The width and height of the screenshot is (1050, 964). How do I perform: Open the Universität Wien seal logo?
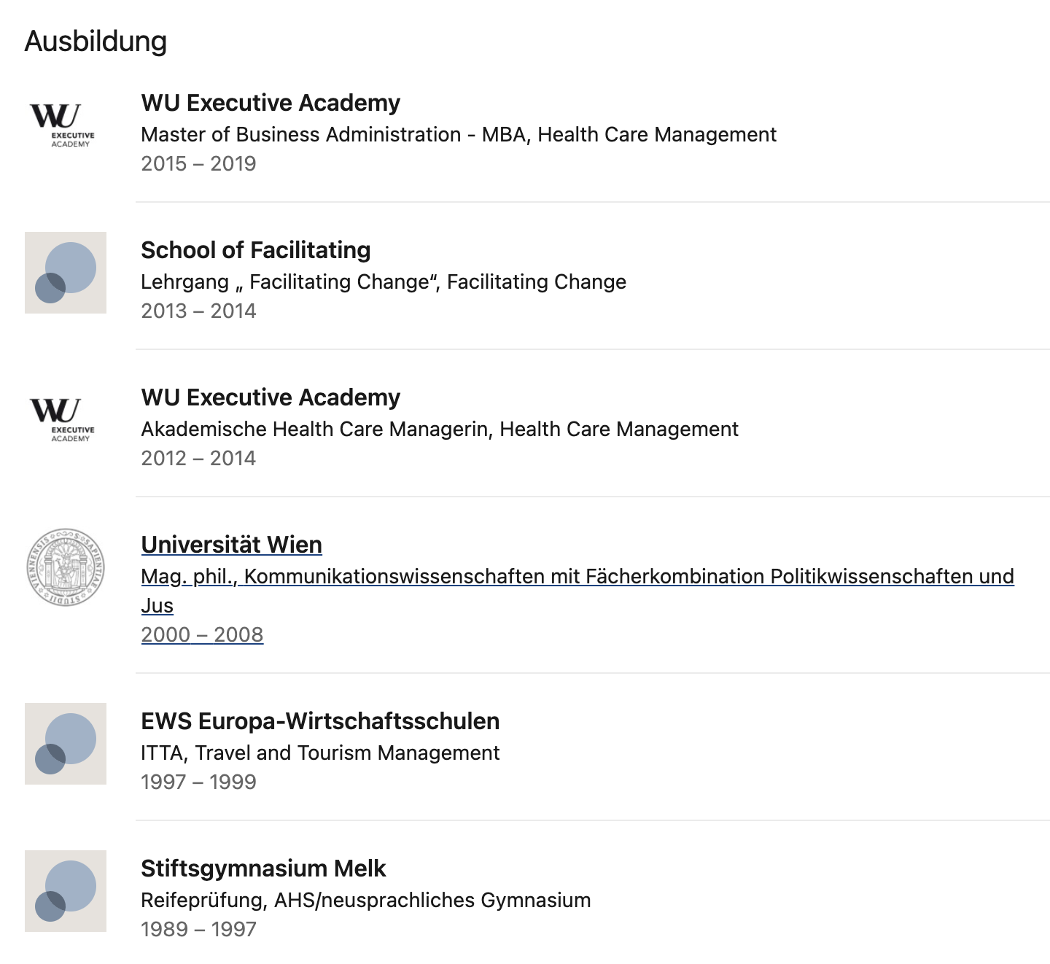[66, 567]
